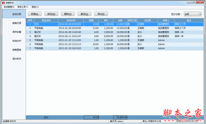Select 平板电脑 in row 2
Image resolution: width=206 pixels, height=124 pixels.
tap(38, 28)
